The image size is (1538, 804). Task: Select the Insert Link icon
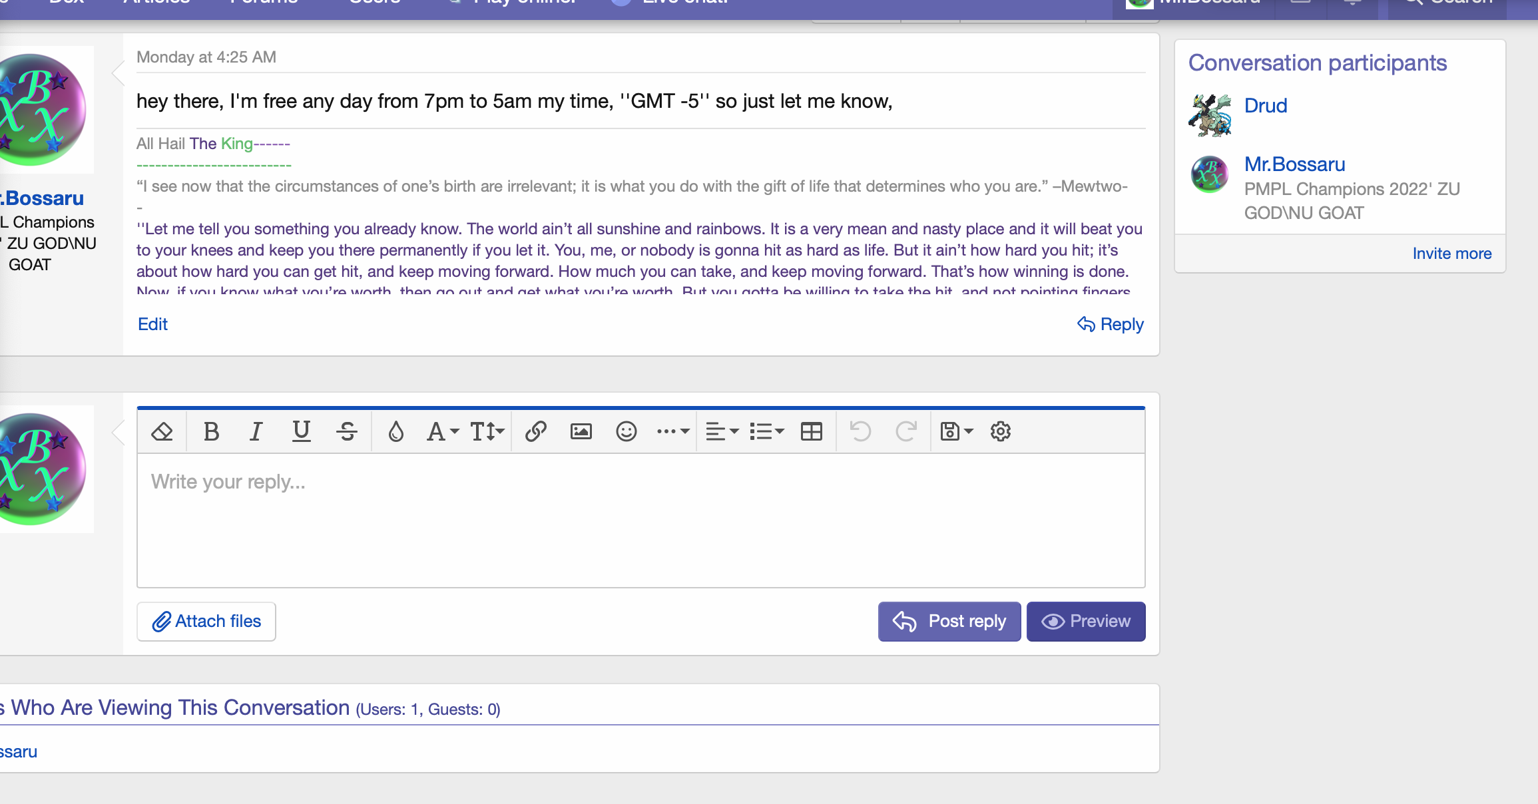pyautogui.click(x=533, y=431)
